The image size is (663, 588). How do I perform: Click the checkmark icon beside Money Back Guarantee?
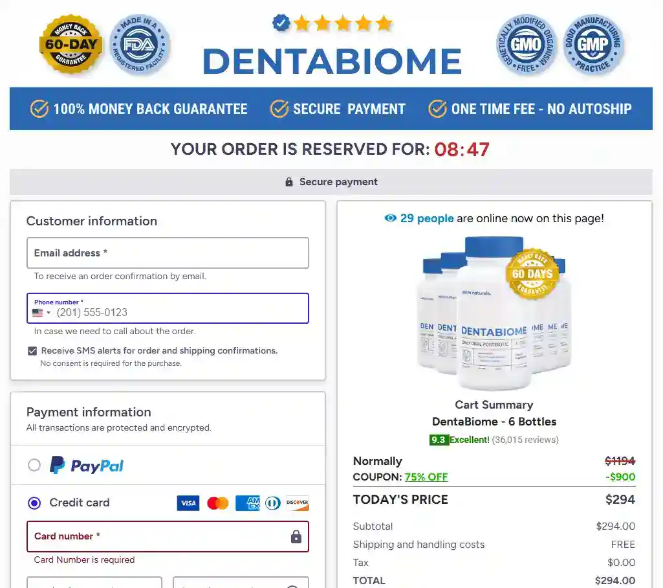click(x=39, y=109)
